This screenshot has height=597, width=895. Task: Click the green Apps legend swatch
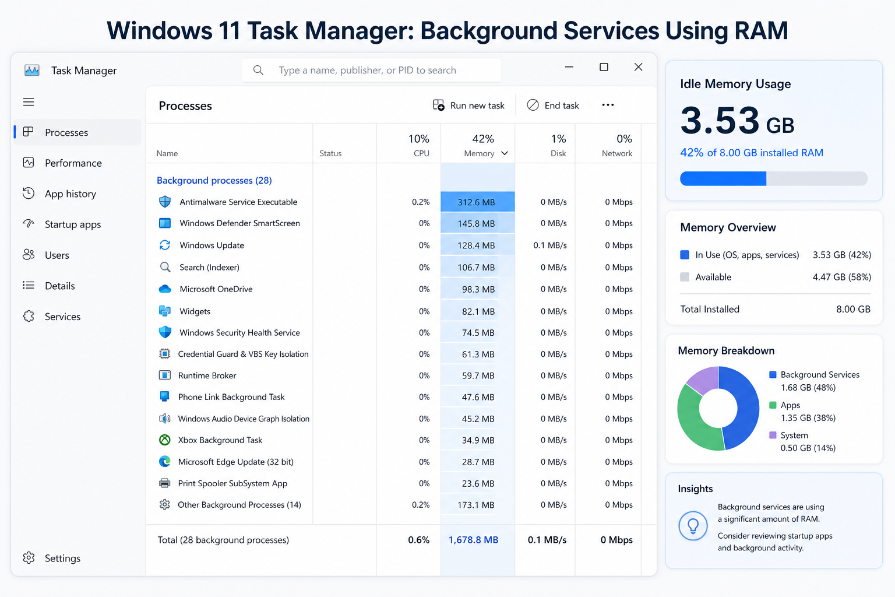tap(773, 405)
